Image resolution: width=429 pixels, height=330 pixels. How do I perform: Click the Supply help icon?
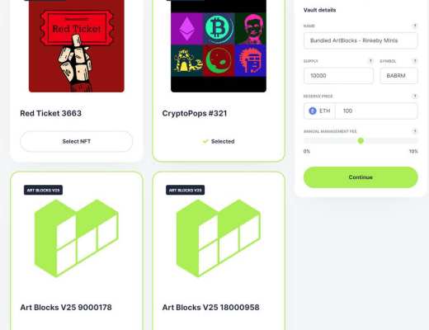pyautogui.click(x=370, y=61)
